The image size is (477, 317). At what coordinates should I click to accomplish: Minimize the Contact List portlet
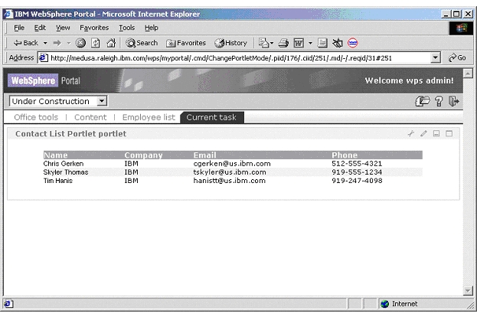tap(436, 133)
